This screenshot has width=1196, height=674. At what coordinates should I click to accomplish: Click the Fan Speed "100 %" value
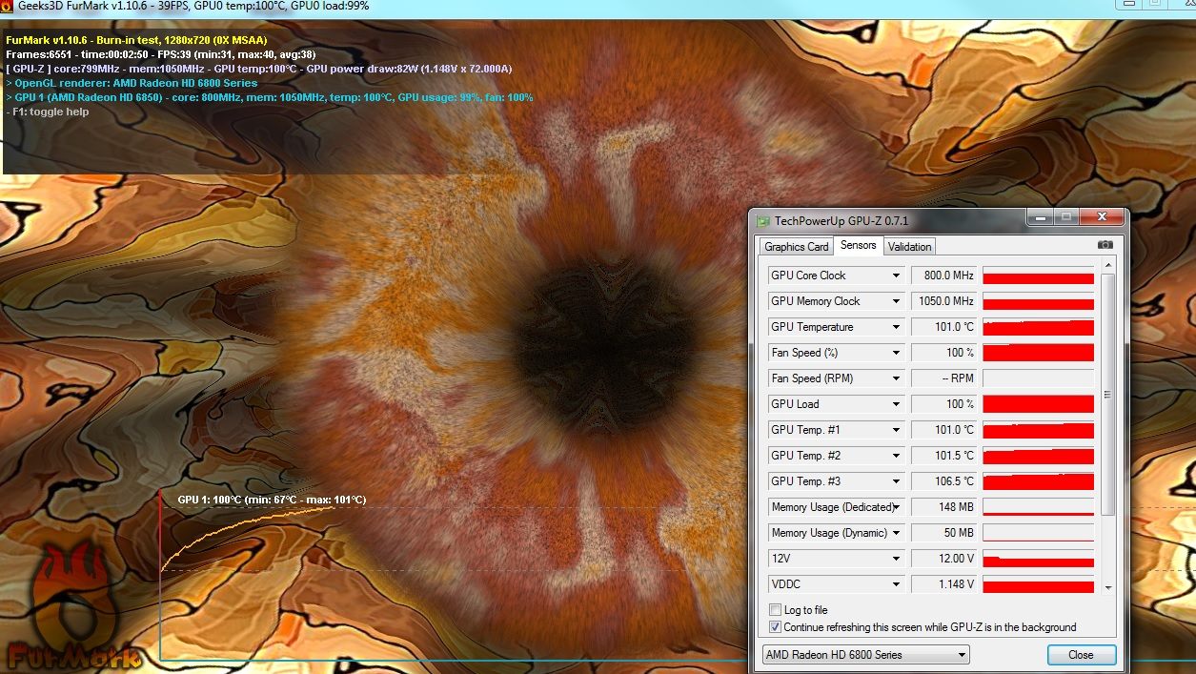943,353
